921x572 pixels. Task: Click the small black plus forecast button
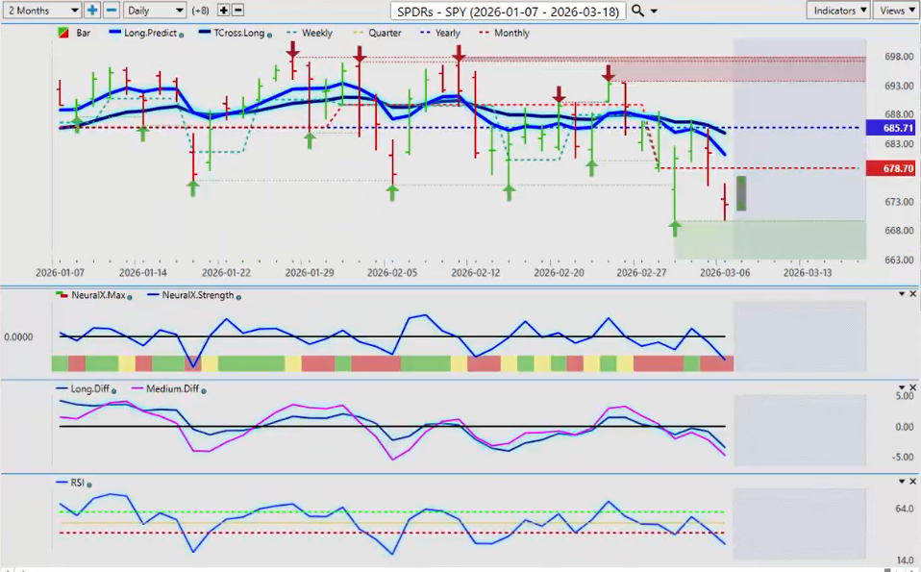coord(223,10)
